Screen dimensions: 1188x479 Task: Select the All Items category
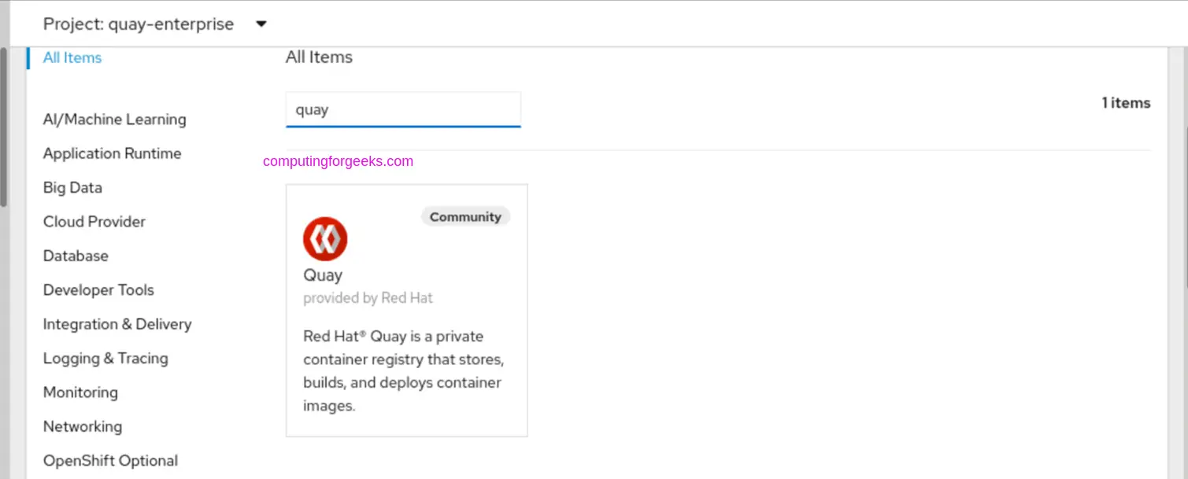[x=72, y=57]
